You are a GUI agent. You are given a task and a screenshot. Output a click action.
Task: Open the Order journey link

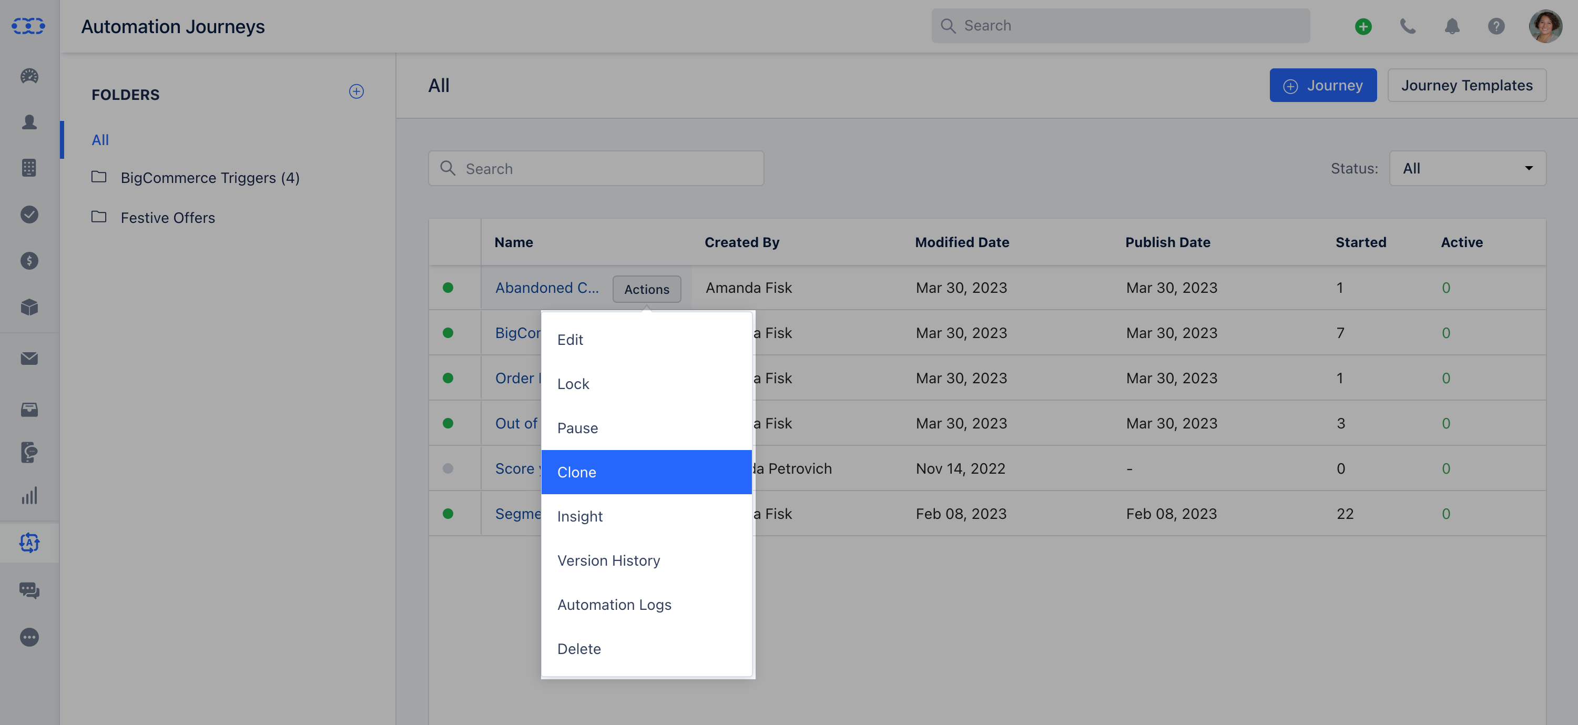coord(517,378)
